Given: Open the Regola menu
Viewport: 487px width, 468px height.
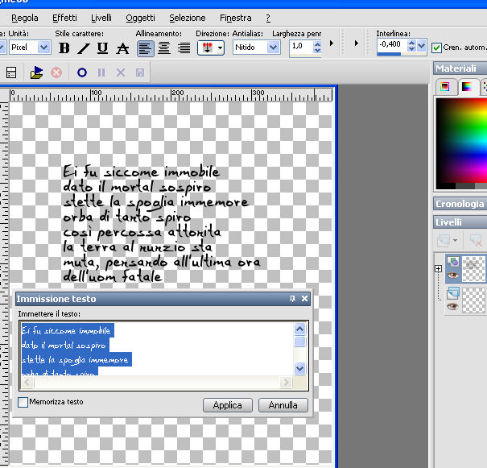Looking at the screenshot, I should pos(24,18).
